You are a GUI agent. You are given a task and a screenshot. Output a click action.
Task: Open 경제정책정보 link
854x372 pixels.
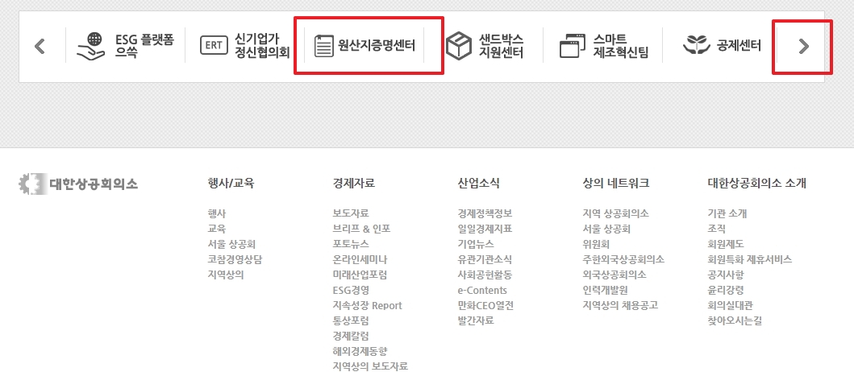click(485, 213)
